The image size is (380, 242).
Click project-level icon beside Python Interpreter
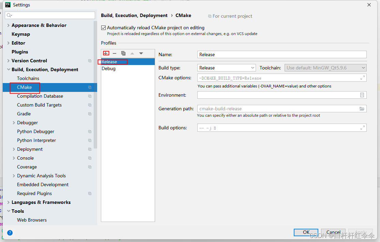pyautogui.click(x=90, y=140)
